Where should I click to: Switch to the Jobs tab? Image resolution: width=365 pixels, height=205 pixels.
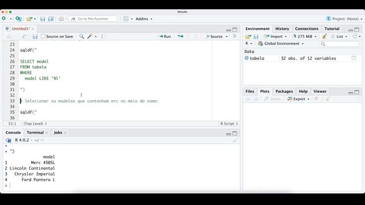pos(58,133)
